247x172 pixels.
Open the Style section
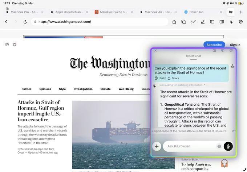click(62, 89)
